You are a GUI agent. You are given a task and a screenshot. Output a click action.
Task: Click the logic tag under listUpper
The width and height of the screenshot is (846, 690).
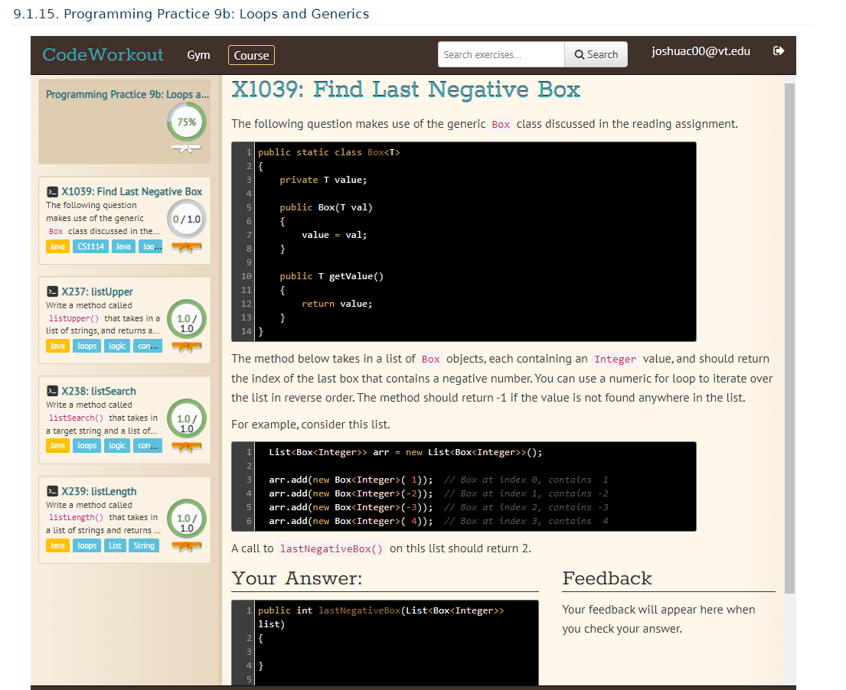pos(117,346)
